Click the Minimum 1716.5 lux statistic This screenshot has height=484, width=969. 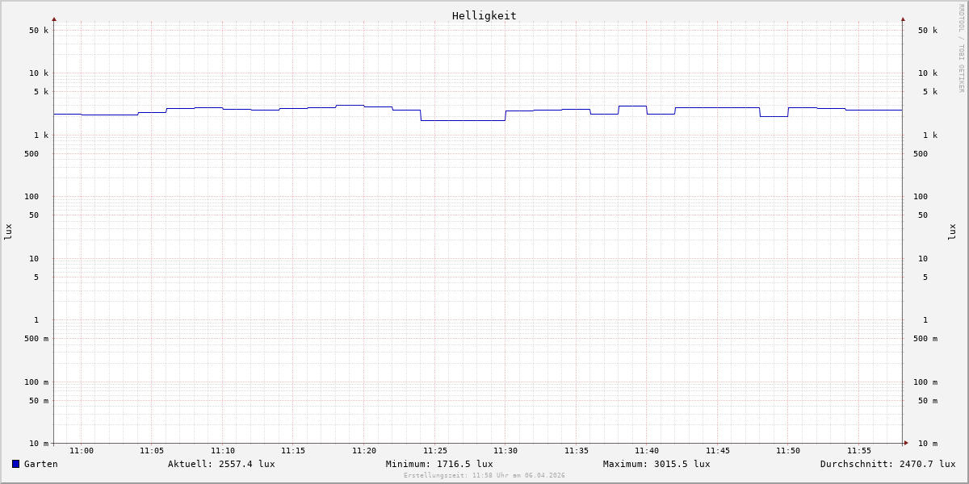click(x=439, y=464)
